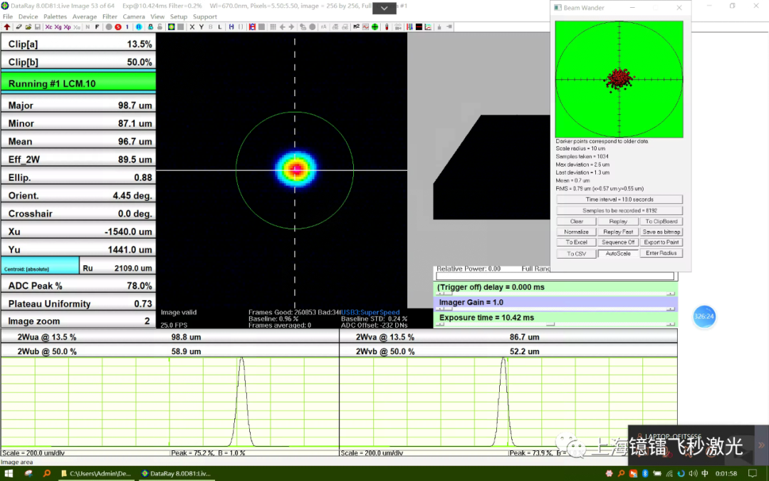Click Save as bitmap button
The width and height of the screenshot is (769, 481).
661,232
